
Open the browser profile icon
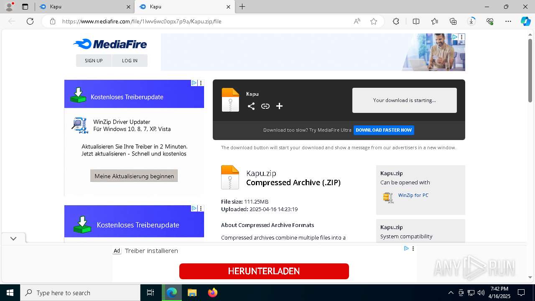tap(9, 7)
